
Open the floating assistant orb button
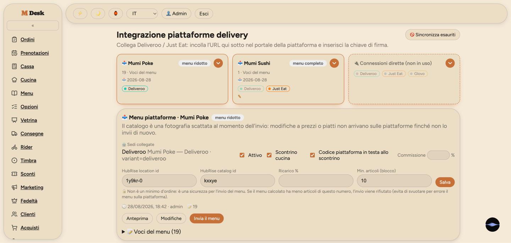pos(493,225)
